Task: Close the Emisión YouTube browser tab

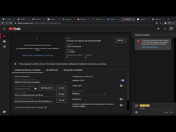Action: (x=134, y=19)
